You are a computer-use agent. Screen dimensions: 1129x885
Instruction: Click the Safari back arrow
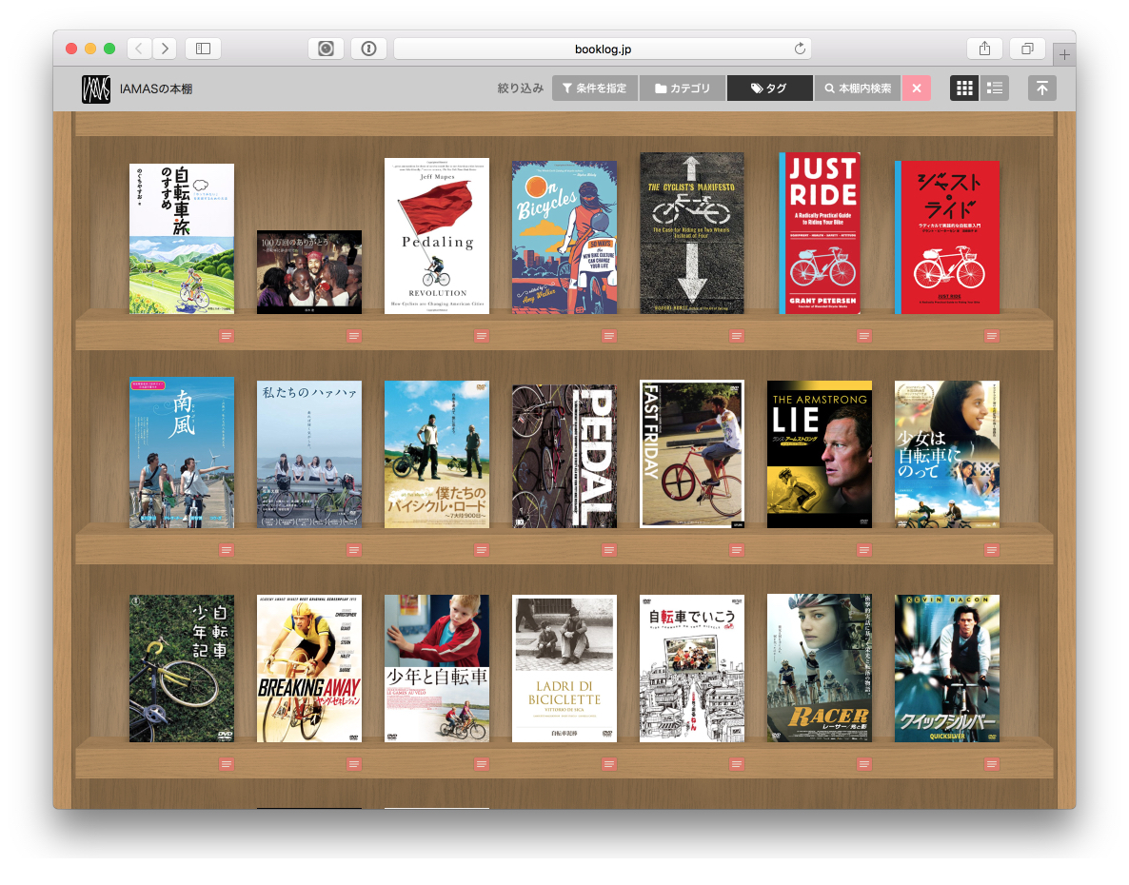(x=139, y=49)
